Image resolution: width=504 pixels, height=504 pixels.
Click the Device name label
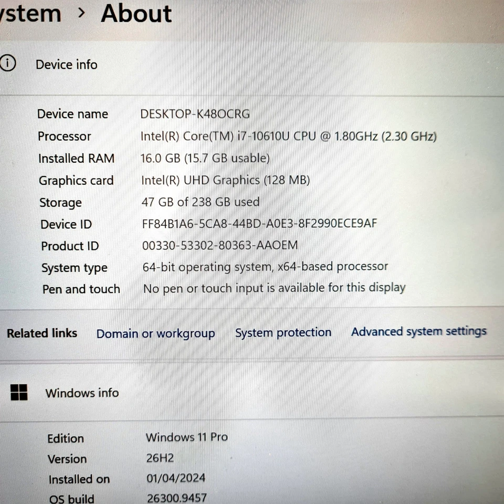pyautogui.click(x=72, y=114)
